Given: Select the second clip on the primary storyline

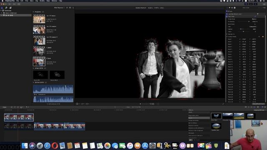Looking at the screenshot, I should coord(49,126).
